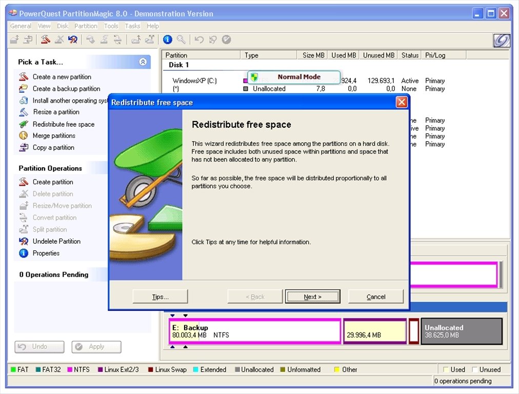
Task: Click the Create partition operations icon
Action: point(24,182)
